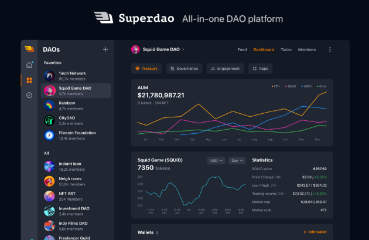Click the Squid Game DAO sidebar avatar
The image size is (369, 240).
tap(49, 90)
